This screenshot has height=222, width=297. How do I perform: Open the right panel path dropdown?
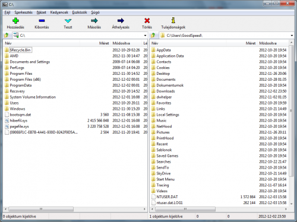coord(292,36)
